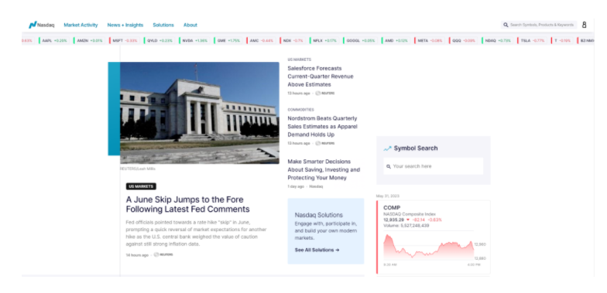The height and width of the screenshot is (293, 607).
Task: Open 'Make Smarter Decisions About Saving' article
Action: coord(324,170)
